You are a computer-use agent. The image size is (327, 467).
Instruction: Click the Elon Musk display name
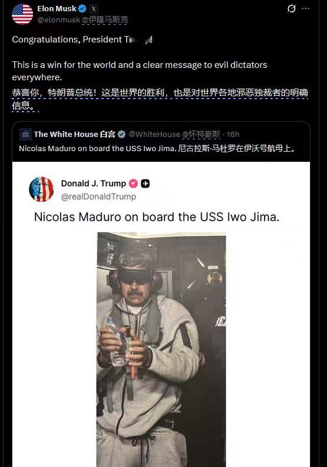57,9
